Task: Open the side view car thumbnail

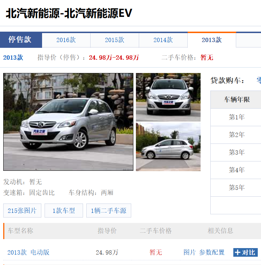Action: click(168, 147)
